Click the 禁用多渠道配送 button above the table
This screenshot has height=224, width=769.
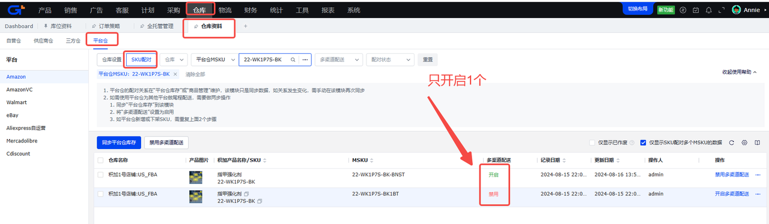click(x=166, y=143)
